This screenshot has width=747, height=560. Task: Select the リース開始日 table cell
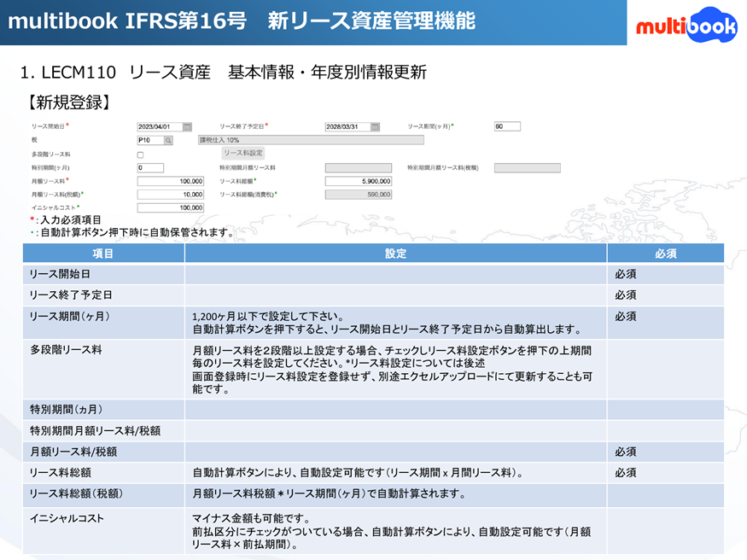pyautogui.click(x=103, y=274)
